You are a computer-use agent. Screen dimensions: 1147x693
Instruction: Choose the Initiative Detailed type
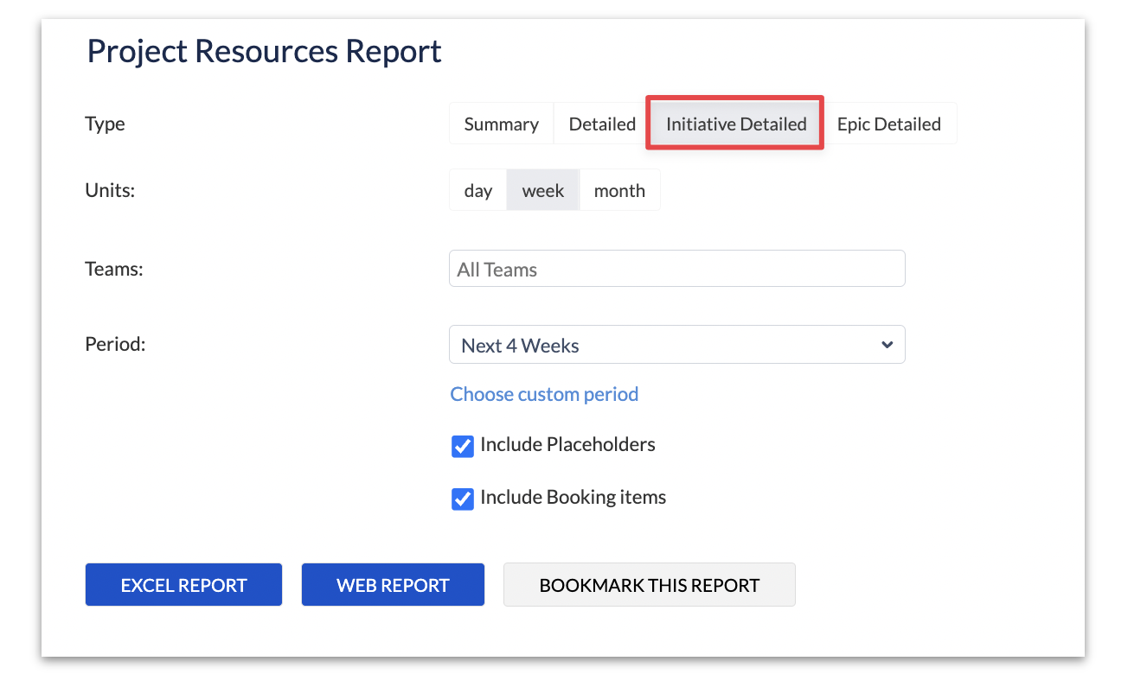click(x=735, y=124)
